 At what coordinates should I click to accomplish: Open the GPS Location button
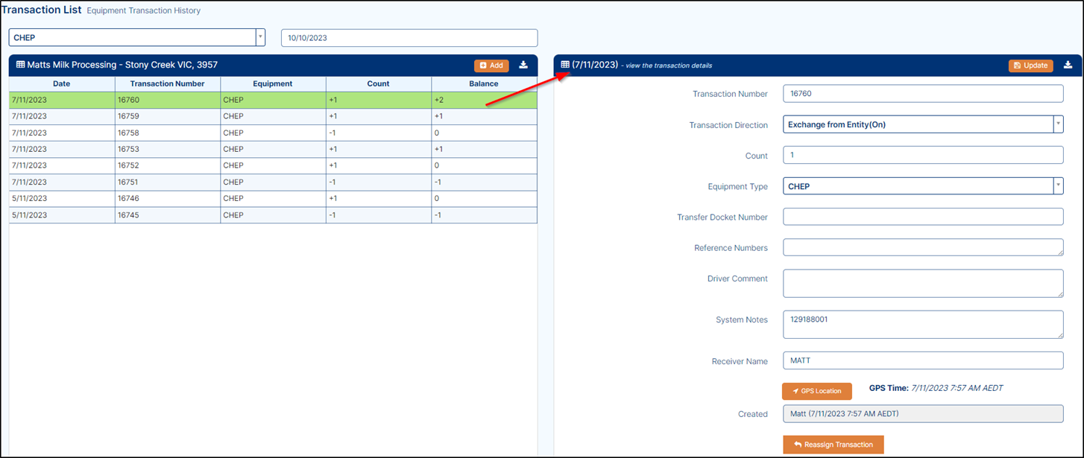[x=817, y=391]
